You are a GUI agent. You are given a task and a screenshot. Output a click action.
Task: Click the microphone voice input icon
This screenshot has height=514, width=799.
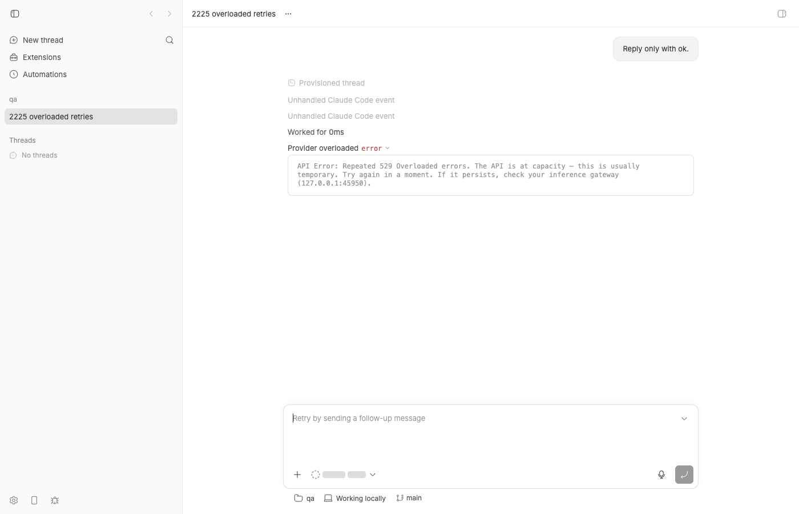661,475
